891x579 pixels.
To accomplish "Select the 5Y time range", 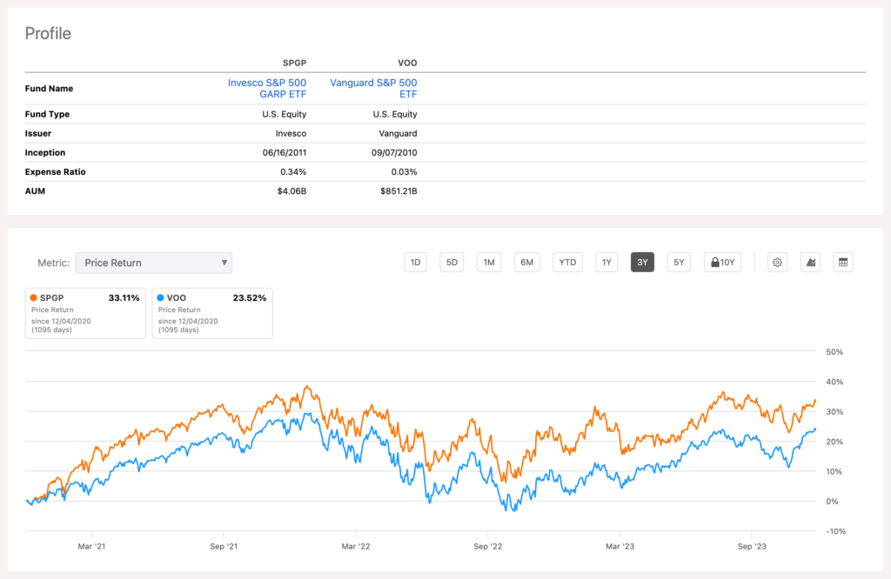I will pyautogui.click(x=679, y=263).
